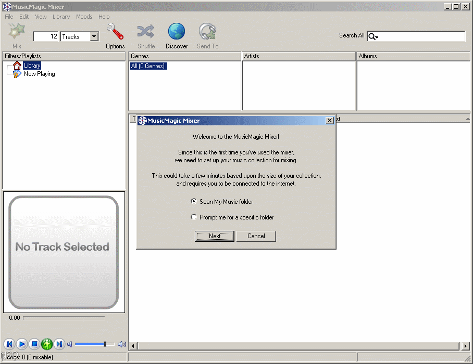Open the View menu
The height and width of the screenshot is (364, 473).
point(41,17)
